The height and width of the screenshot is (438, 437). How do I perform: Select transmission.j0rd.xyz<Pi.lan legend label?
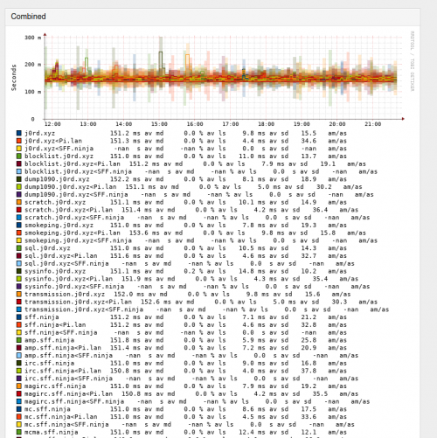(x=78, y=302)
